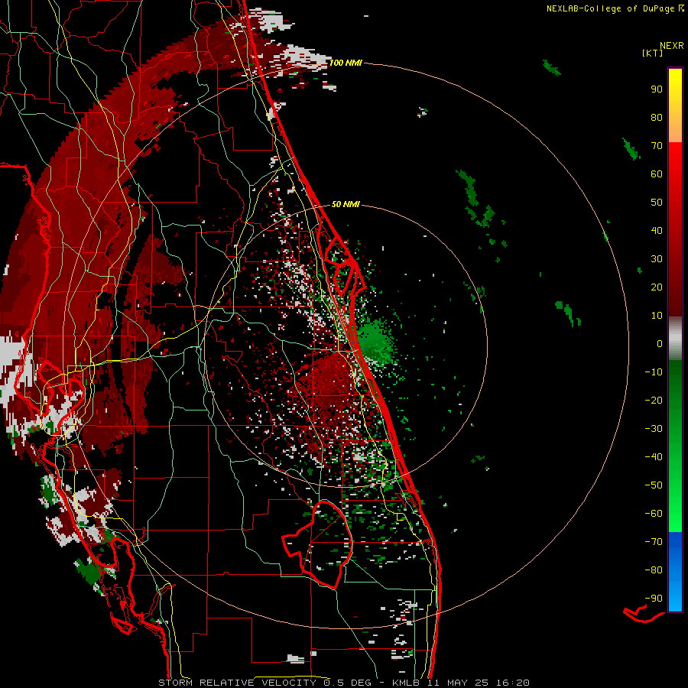This screenshot has height=688, width=688.
Task: Click the 60 knot value on the color scale
Action: pos(657,174)
